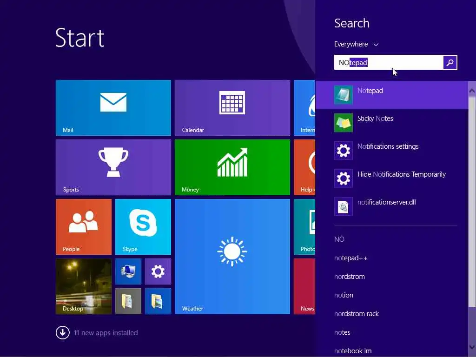Select the 'nordstrom rack' suggestion

point(357,314)
